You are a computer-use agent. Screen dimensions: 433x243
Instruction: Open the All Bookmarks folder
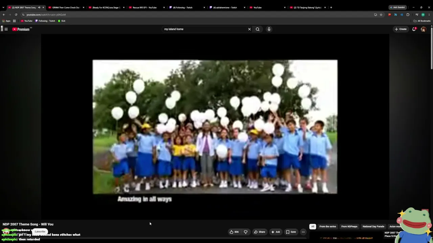point(422,21)
